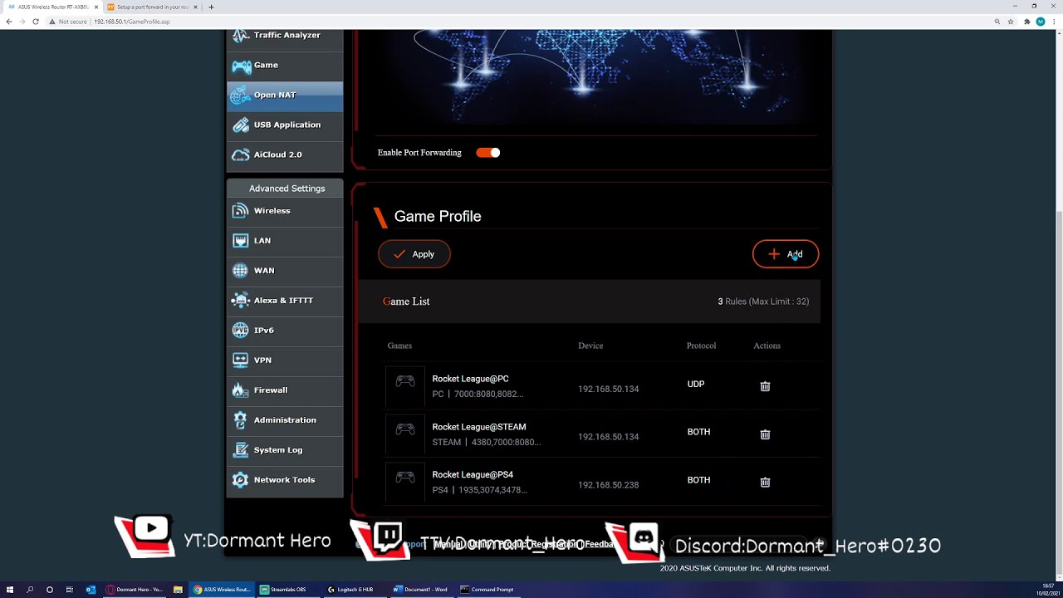
Task: Open the Traffic Analyzer icon in the sidebar
Action: (241, 36)
